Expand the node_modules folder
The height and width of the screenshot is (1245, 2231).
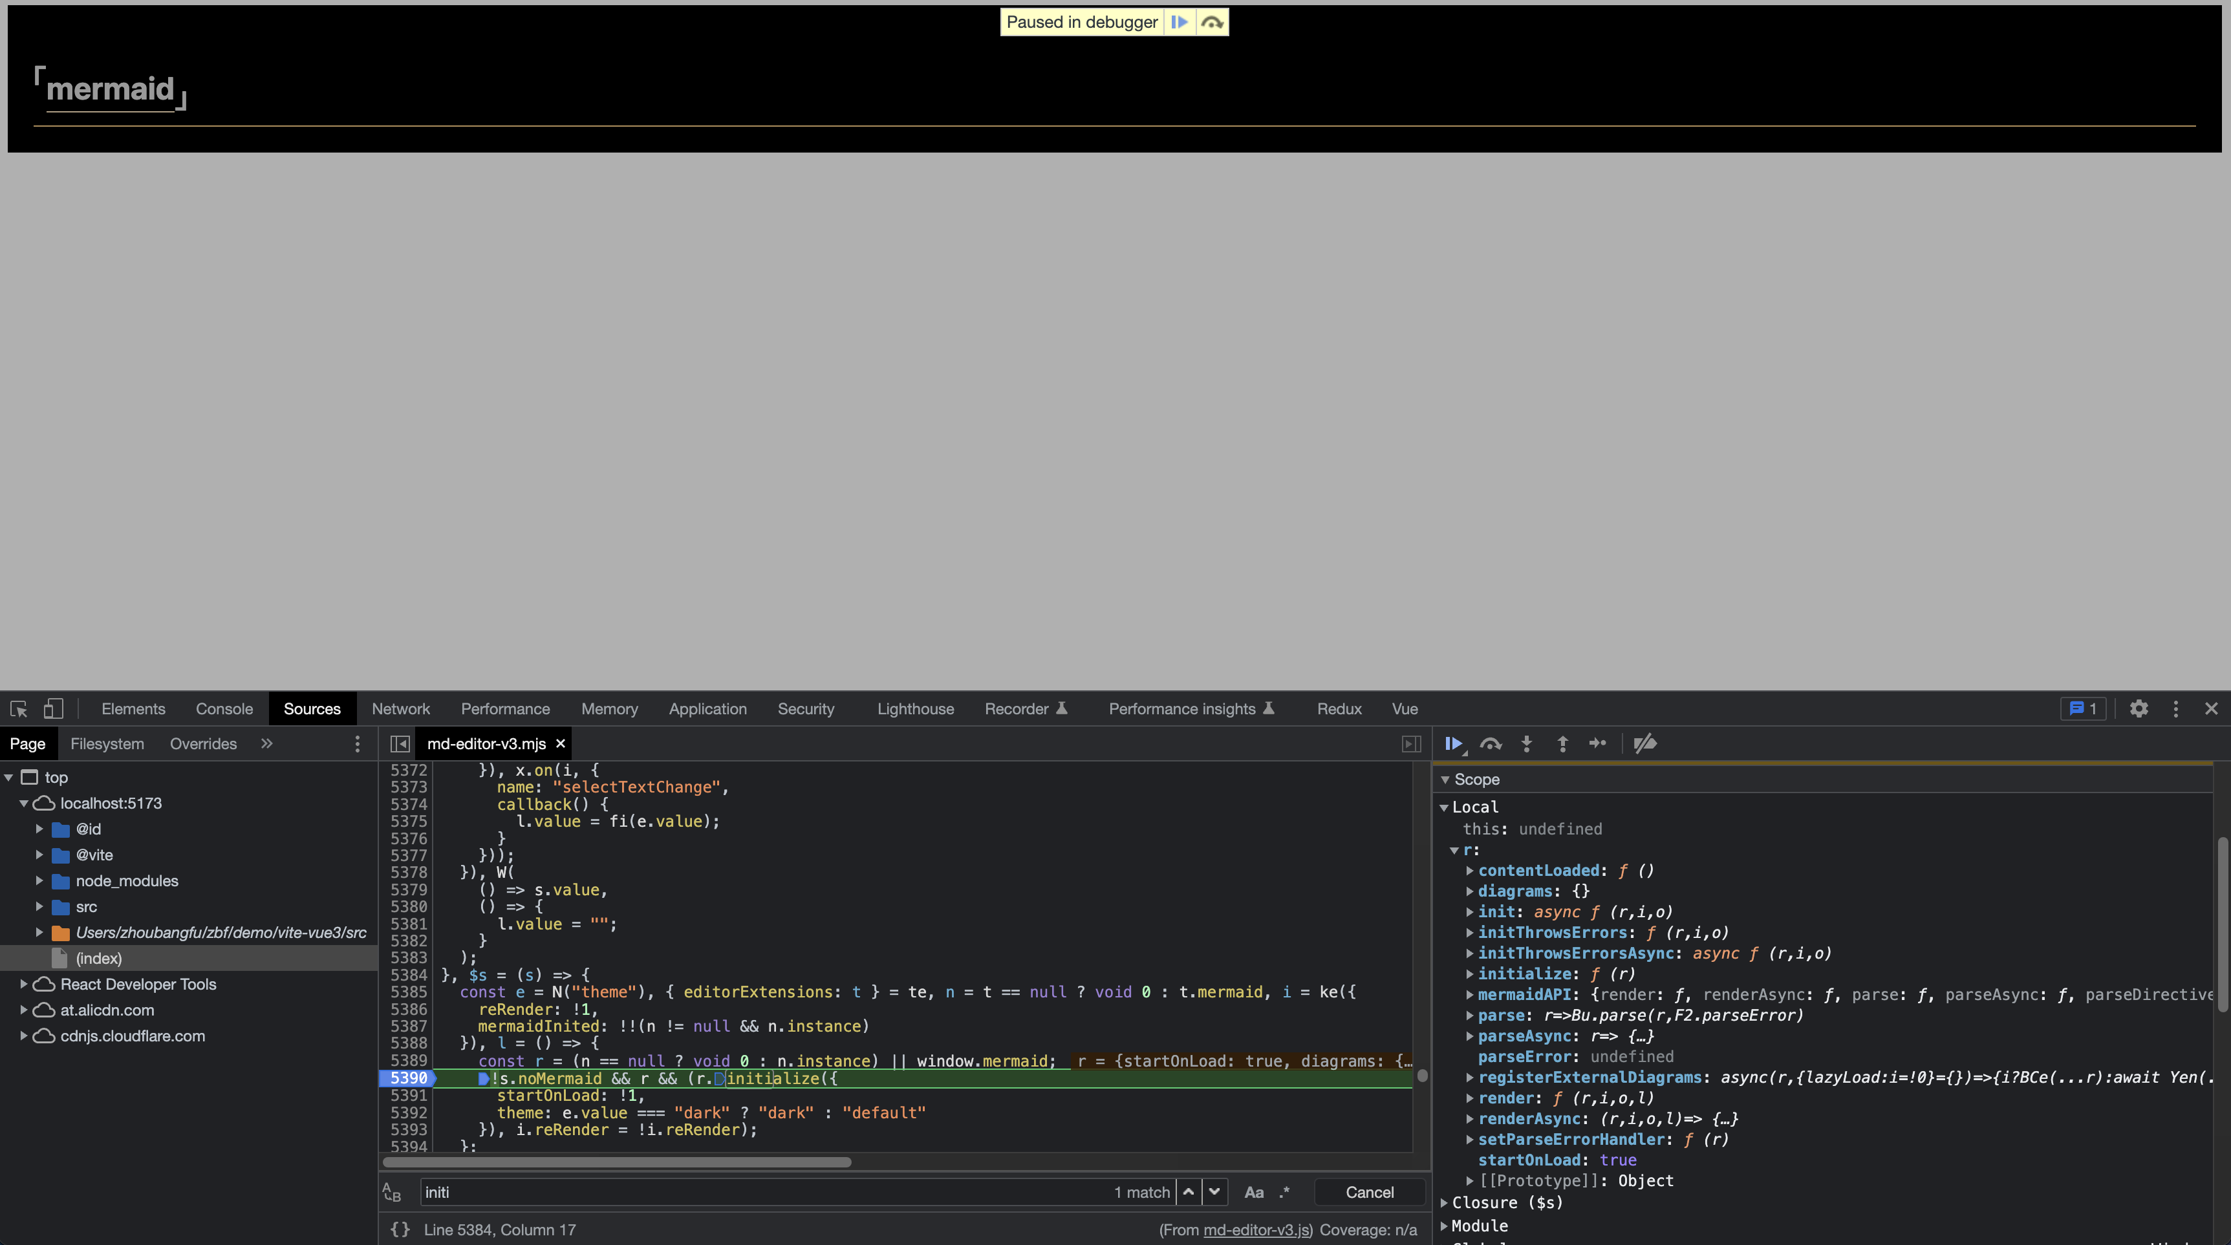tap(39, 880)
